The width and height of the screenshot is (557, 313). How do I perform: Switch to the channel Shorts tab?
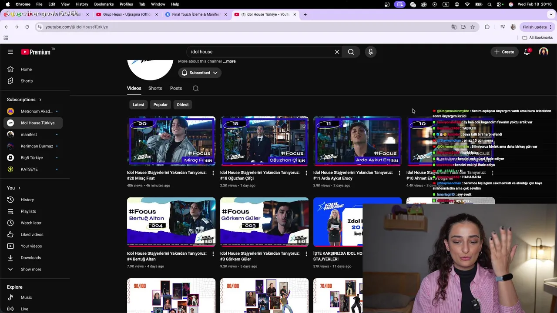point(155,88)
